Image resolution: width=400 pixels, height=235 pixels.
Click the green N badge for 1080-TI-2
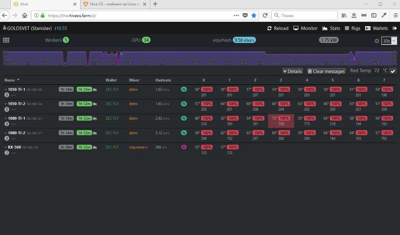click(x=184, y=133)
